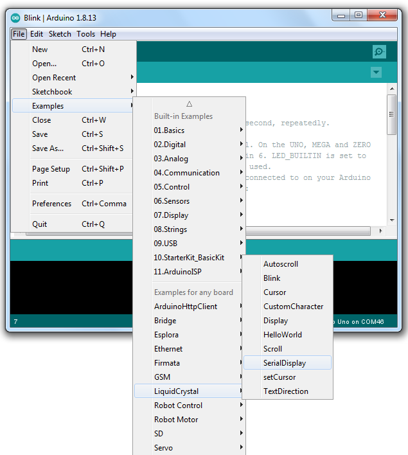Expand Servo library examples

click(190, 448)
